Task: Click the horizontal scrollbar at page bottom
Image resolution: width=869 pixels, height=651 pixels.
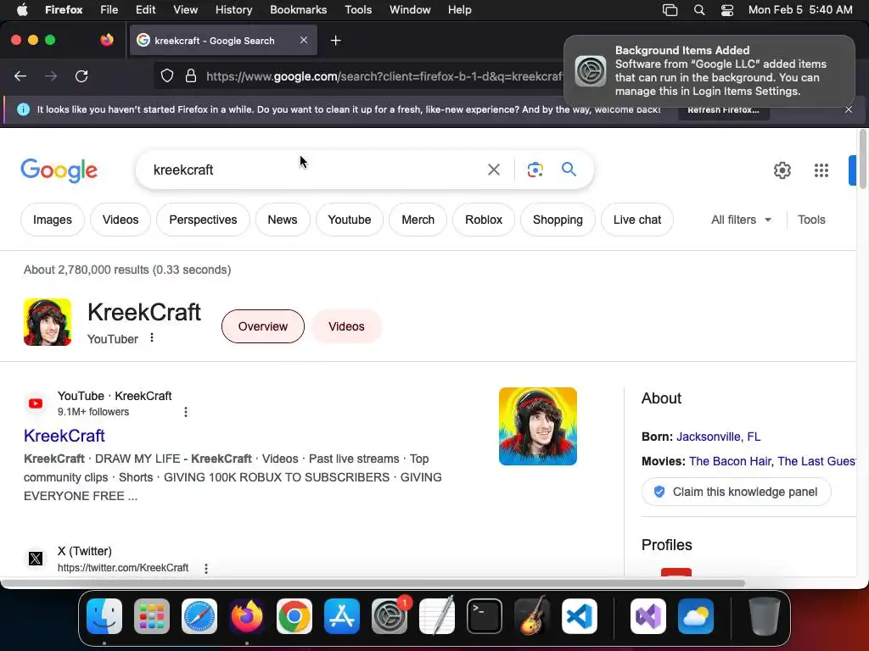Action: pos(373,583)
